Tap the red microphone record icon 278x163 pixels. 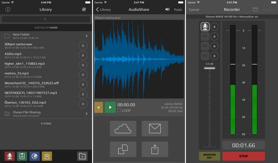[10, 156]
